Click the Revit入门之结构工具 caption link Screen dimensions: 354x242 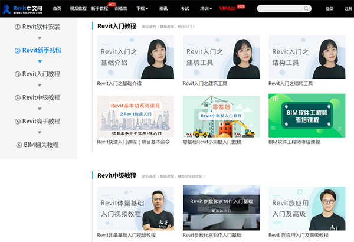290,84
